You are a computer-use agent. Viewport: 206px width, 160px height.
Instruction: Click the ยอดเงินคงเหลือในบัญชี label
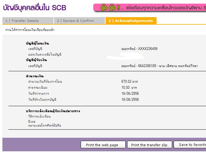click(x=45, y=54)
